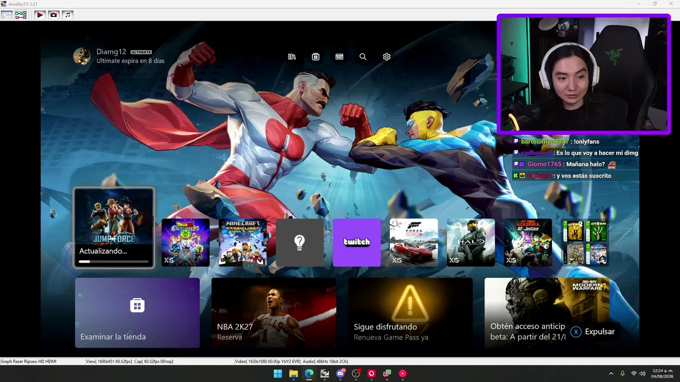
Task: Open OBS Studio from the taskbar
Action: 356,374
